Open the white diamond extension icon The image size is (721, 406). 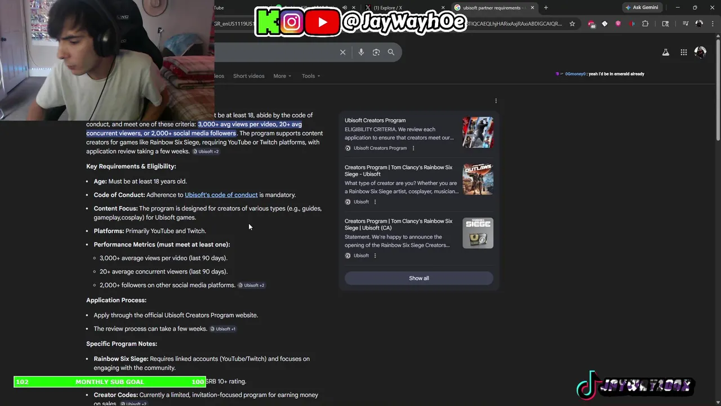point(604,24)
